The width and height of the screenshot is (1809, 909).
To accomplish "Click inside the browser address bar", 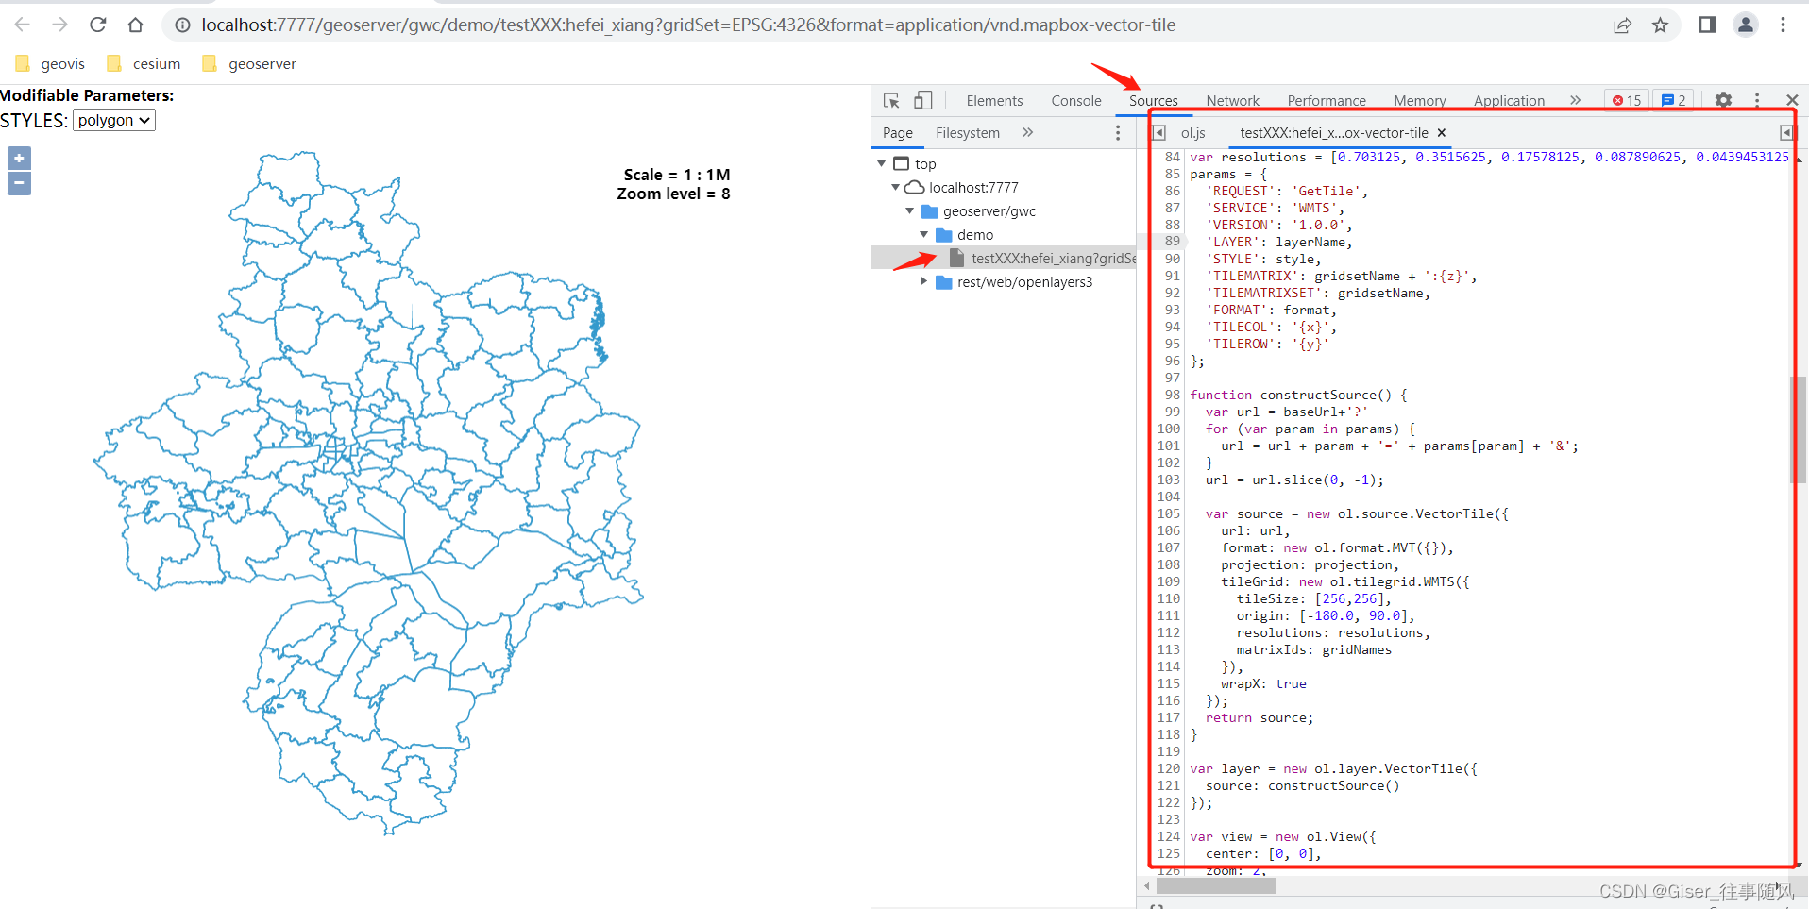I will [x=661, y=25].
